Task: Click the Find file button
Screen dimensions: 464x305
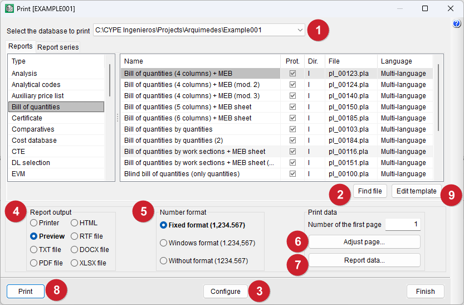Action: [x=370, y=191]
